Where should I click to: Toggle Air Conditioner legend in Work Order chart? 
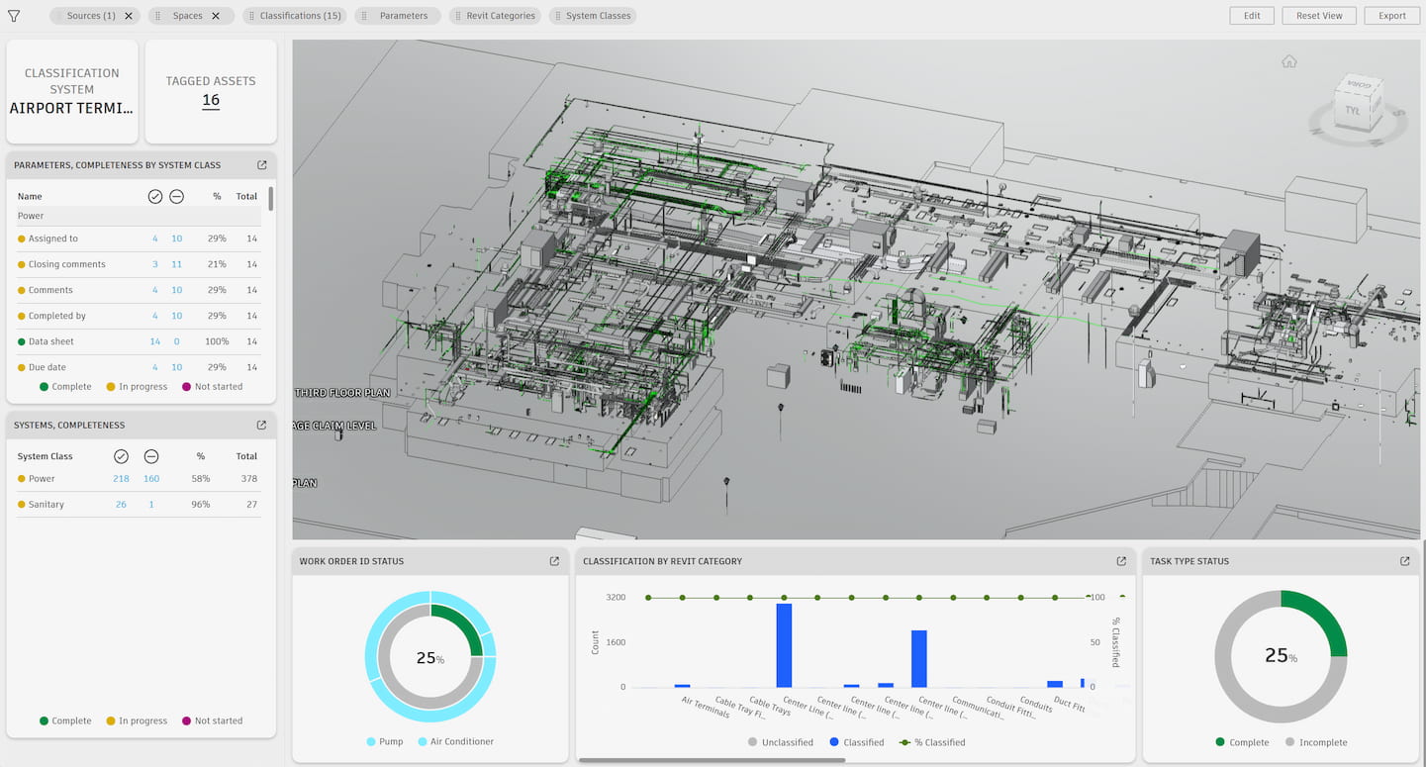(x=455, y=742)
